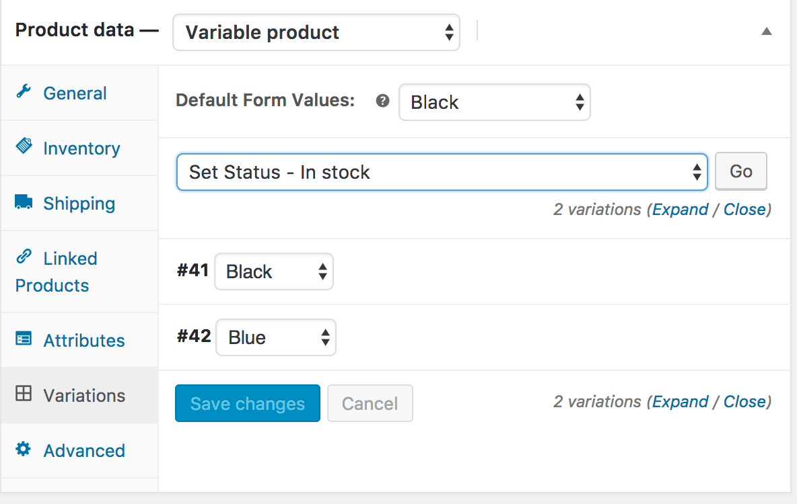Click the Inventory tag icon
This screenshot has width=797, height=504.
click(x=24, y=146)
